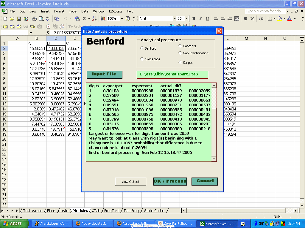Expand the AutoSum dropdown arrow
This screenshot has width=305, height=228.
tap(89, 19)
